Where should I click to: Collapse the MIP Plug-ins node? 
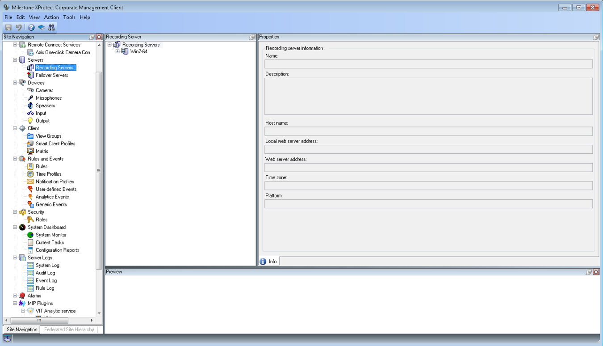pyautogui.click(x=15, y=303)
